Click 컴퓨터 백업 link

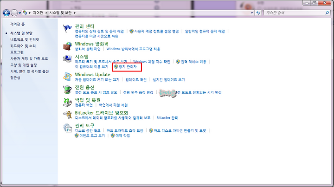click(83, 105)
